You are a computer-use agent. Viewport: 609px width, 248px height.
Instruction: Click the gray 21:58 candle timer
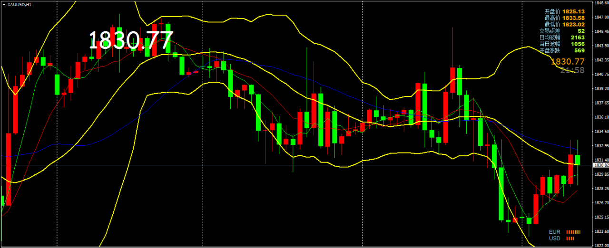572,70
